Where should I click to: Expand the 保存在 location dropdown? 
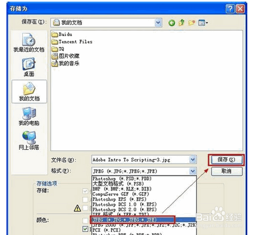(158, 23)
